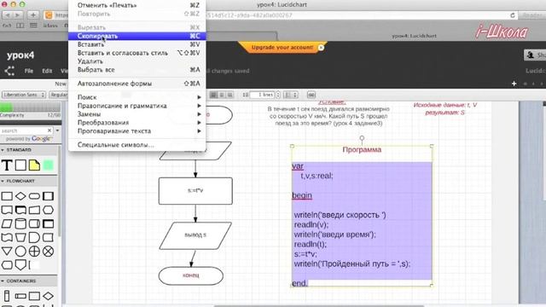Screen dimensions: 546x307
Task: Select the flowchart Off-page Connector shape
Action: [x=20, y=265]
